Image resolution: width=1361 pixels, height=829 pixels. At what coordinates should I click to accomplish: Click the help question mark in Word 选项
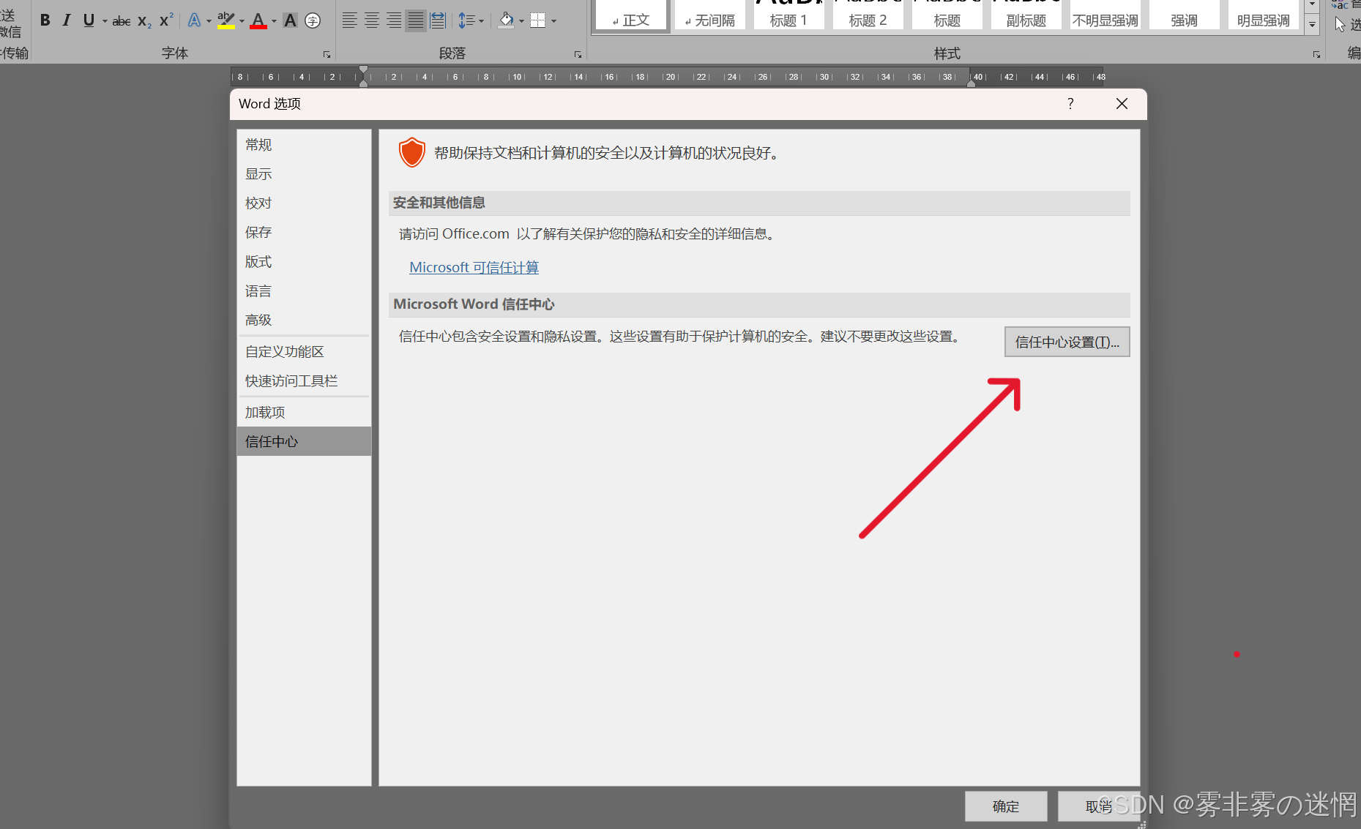1070,104
